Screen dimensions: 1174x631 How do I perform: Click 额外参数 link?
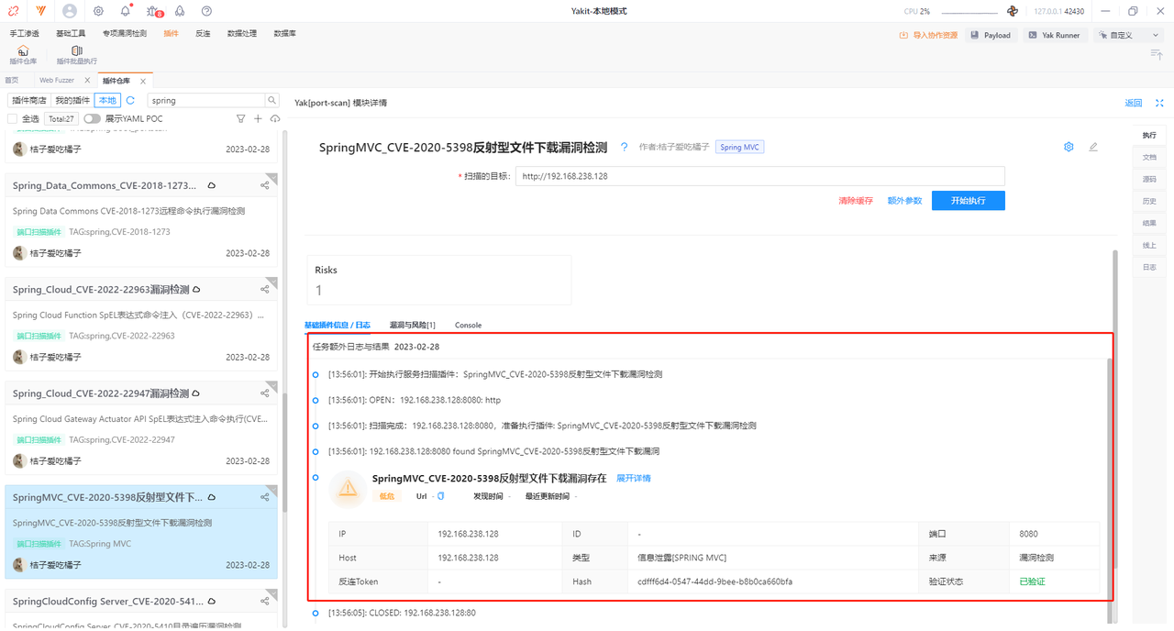coord(904,201)
